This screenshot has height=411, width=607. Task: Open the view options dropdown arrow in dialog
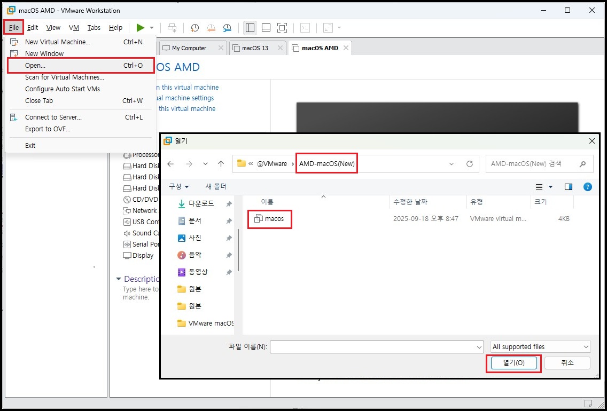[x=550, y=187]
